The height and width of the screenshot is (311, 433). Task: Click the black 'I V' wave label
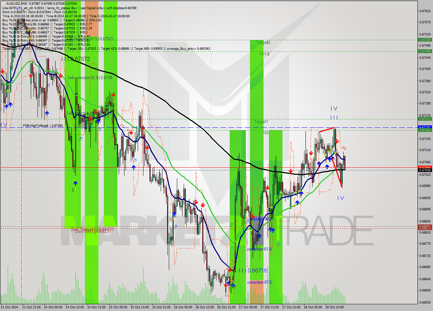point(334,109)
